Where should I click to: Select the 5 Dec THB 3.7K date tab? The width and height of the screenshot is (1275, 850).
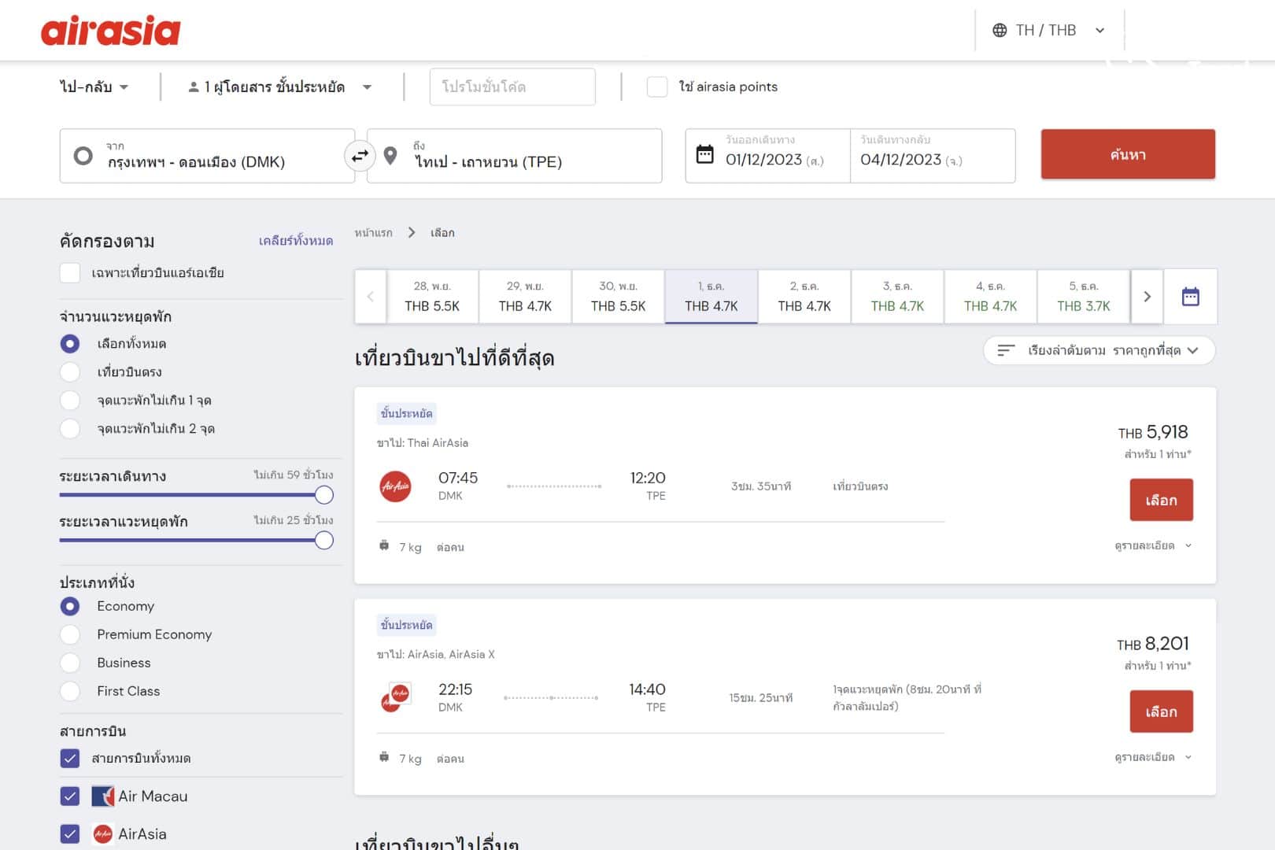click(x=1084, y=297)
